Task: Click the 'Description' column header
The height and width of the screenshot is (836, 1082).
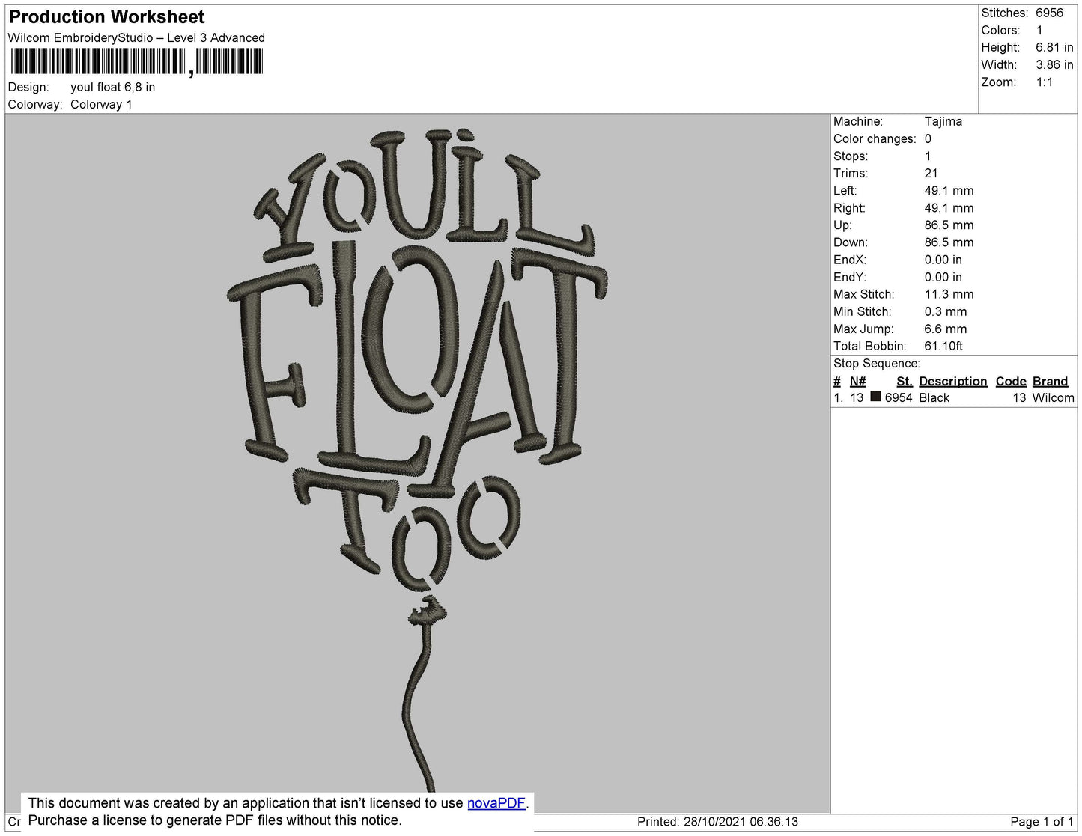Action: tap(953, 381)
